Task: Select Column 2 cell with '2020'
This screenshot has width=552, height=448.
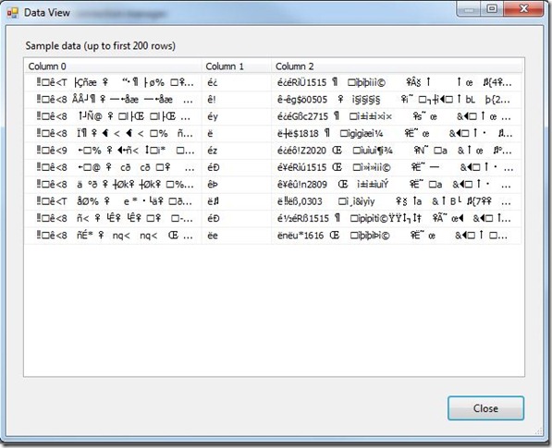Action: (397, 151)
